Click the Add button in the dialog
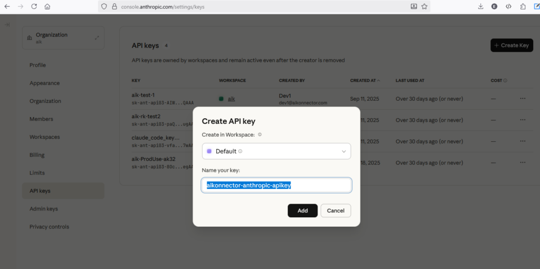 [302, 210]
